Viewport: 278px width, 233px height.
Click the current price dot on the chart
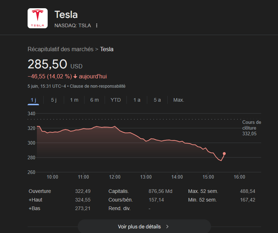(x=224, y=154)
